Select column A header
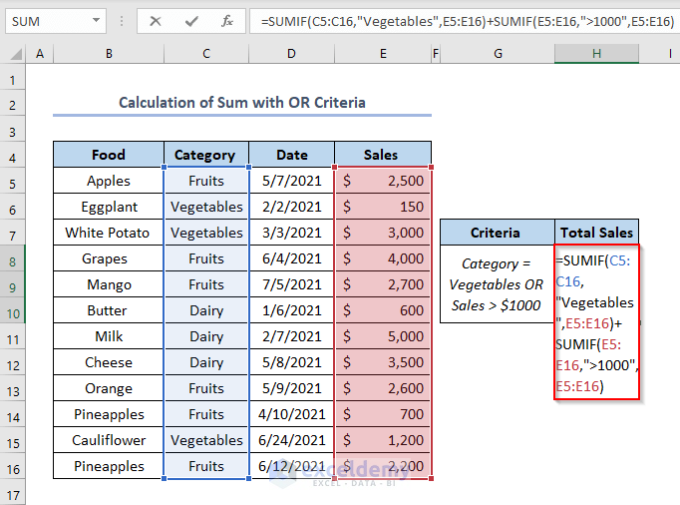680x505 pixels. pos(40,54)
